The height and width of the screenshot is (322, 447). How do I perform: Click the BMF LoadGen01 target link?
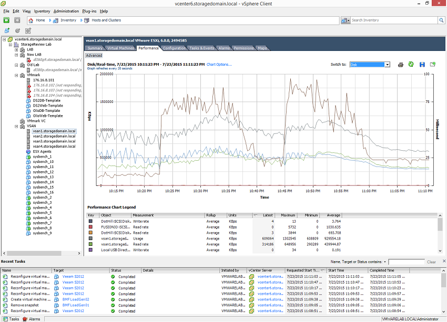coord(76,305)
